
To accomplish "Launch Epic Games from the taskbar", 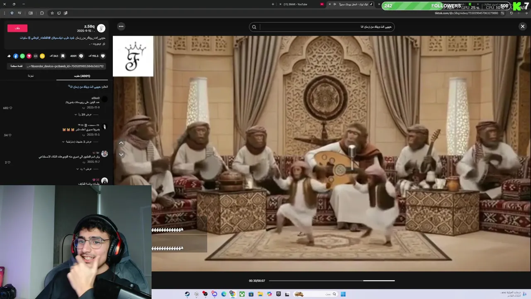I will (278, 294).
